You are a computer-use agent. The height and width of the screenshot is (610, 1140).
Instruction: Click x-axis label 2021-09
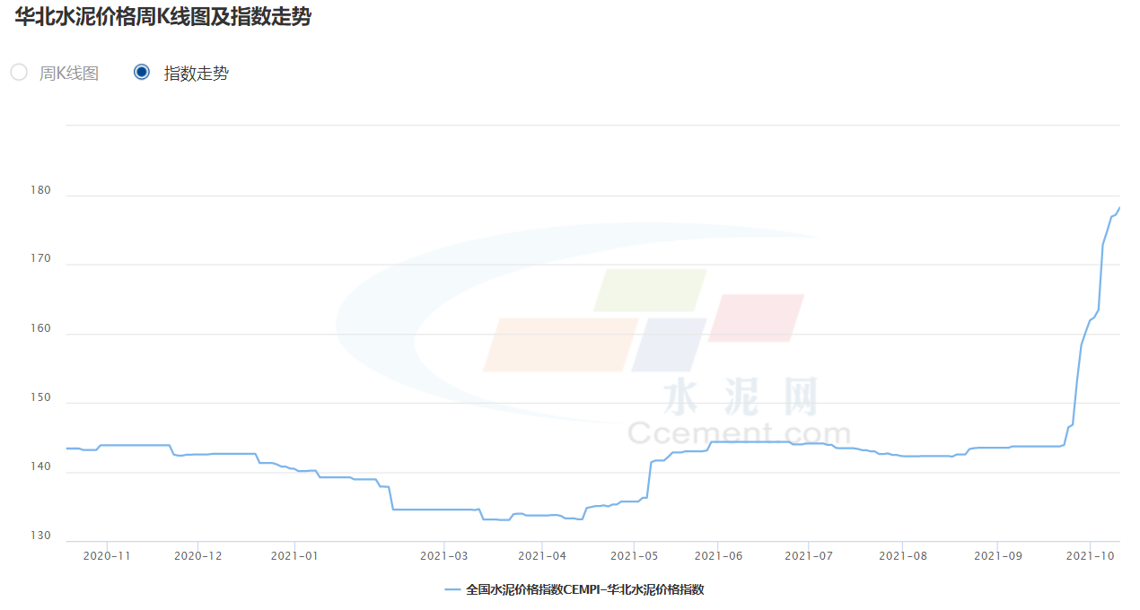click(x=998, y=556)
